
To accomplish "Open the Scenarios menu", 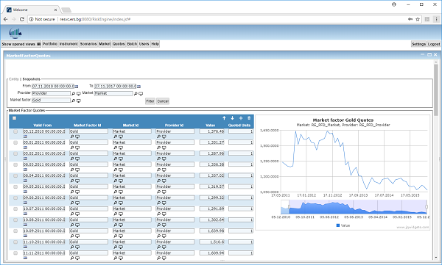I will point(88,44).
